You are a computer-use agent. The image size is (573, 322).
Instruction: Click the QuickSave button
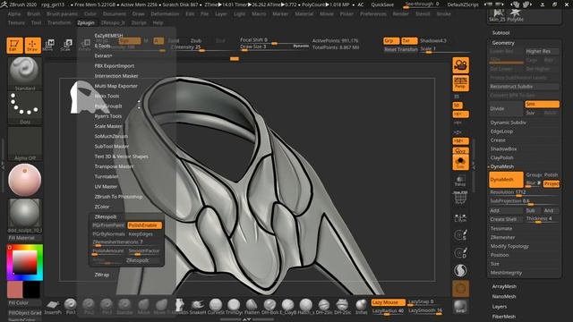[382, 4]
